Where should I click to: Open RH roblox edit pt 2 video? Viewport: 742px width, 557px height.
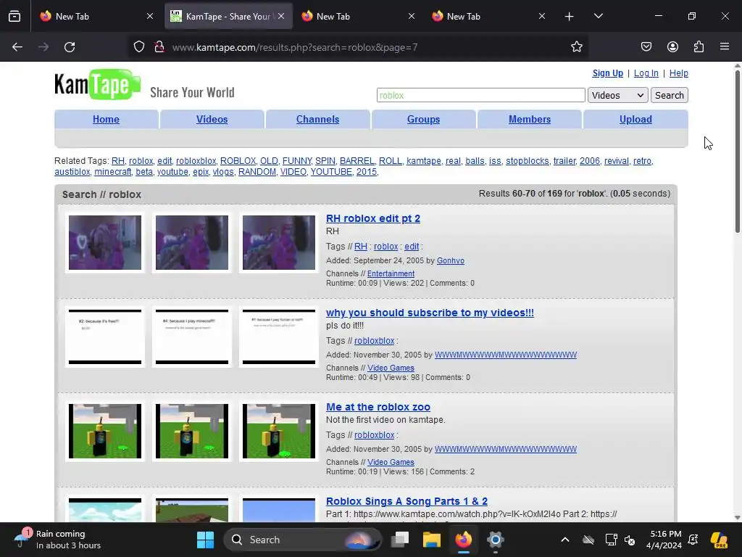pos(373,218)
